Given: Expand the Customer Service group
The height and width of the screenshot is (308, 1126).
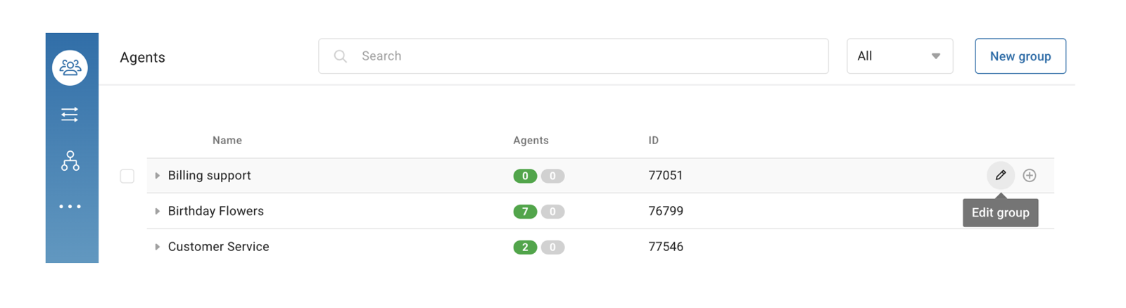Looking at the screenshot, I should [x=158, y=247].
